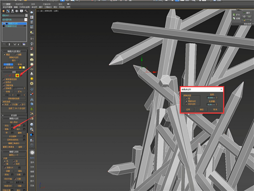Open the Modifier List dropdown arrow

[26, 20]
